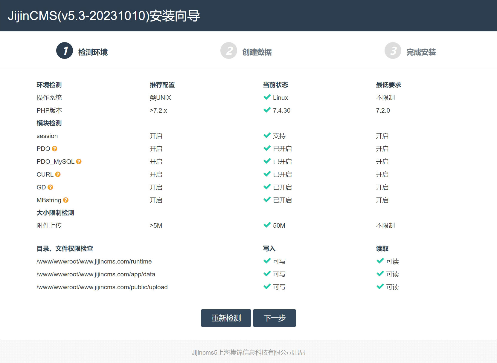
Task: Click the /www/wwwroot/www.jijincms.com/public/upload path
Action: click(102, 287)
